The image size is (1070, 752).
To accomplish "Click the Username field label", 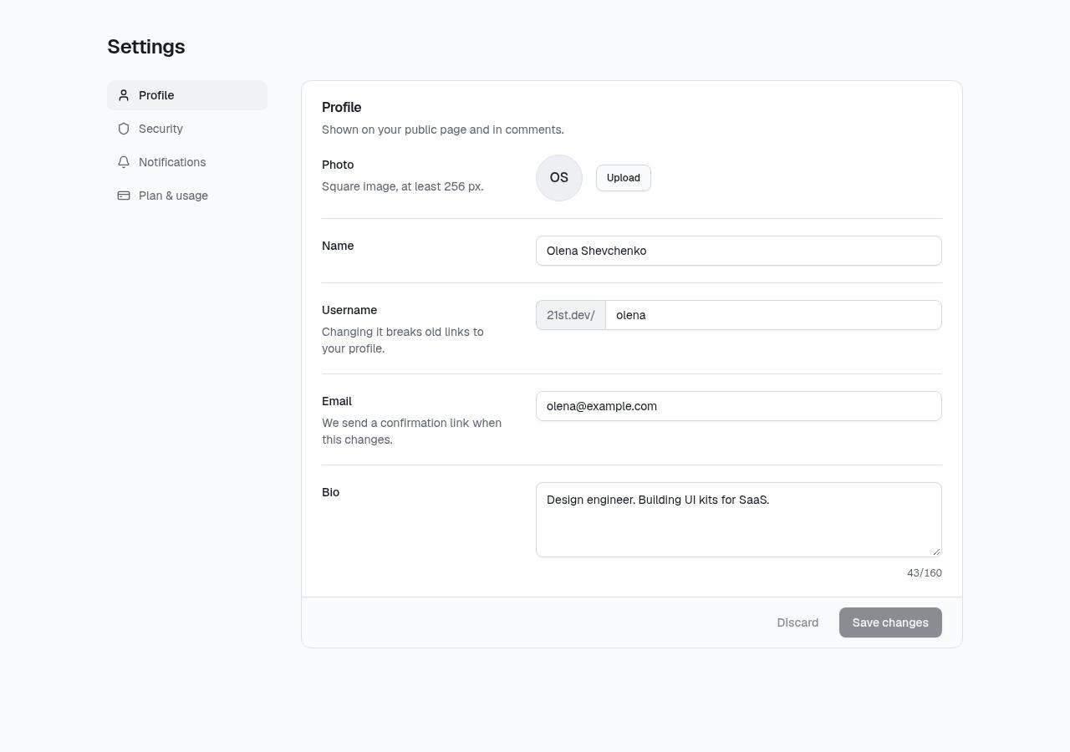I will (349, 310).
